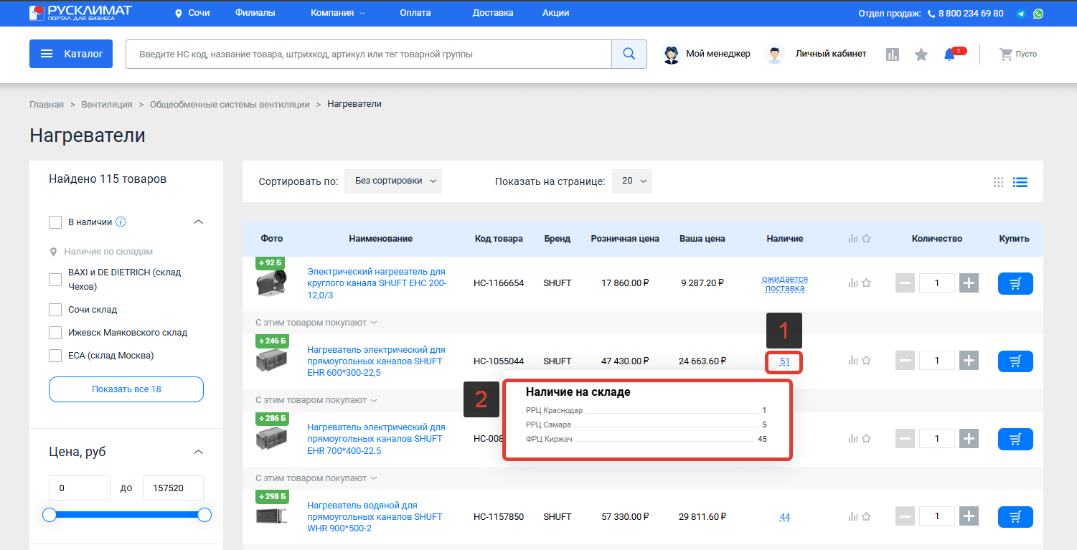1077x550 pixels.
Task: Open comparison chart icon in header
Action: [x=893, y=54]
